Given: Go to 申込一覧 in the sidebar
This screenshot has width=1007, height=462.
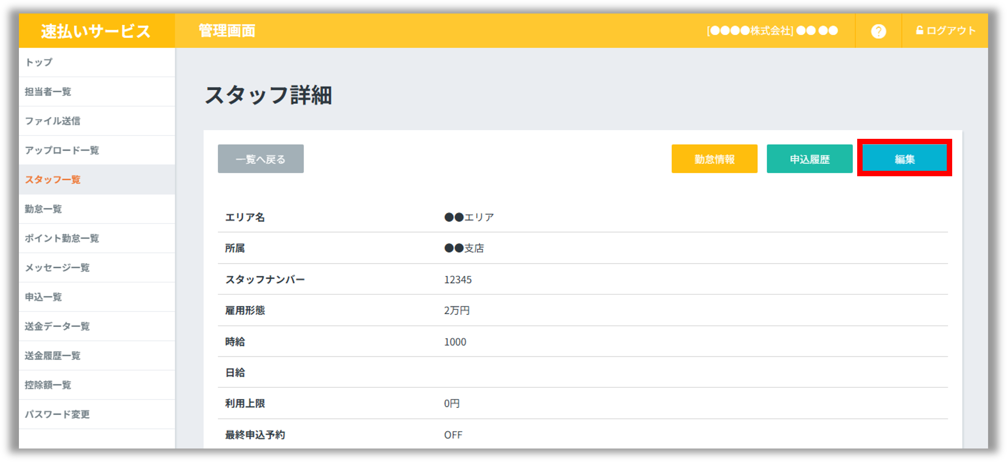Looking at the screenshot, I should point(43,297).
